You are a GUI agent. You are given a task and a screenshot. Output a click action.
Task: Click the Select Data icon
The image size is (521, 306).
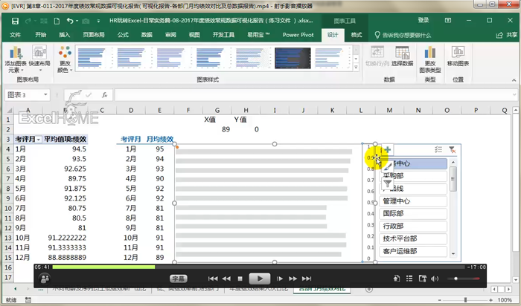point(403,56)
